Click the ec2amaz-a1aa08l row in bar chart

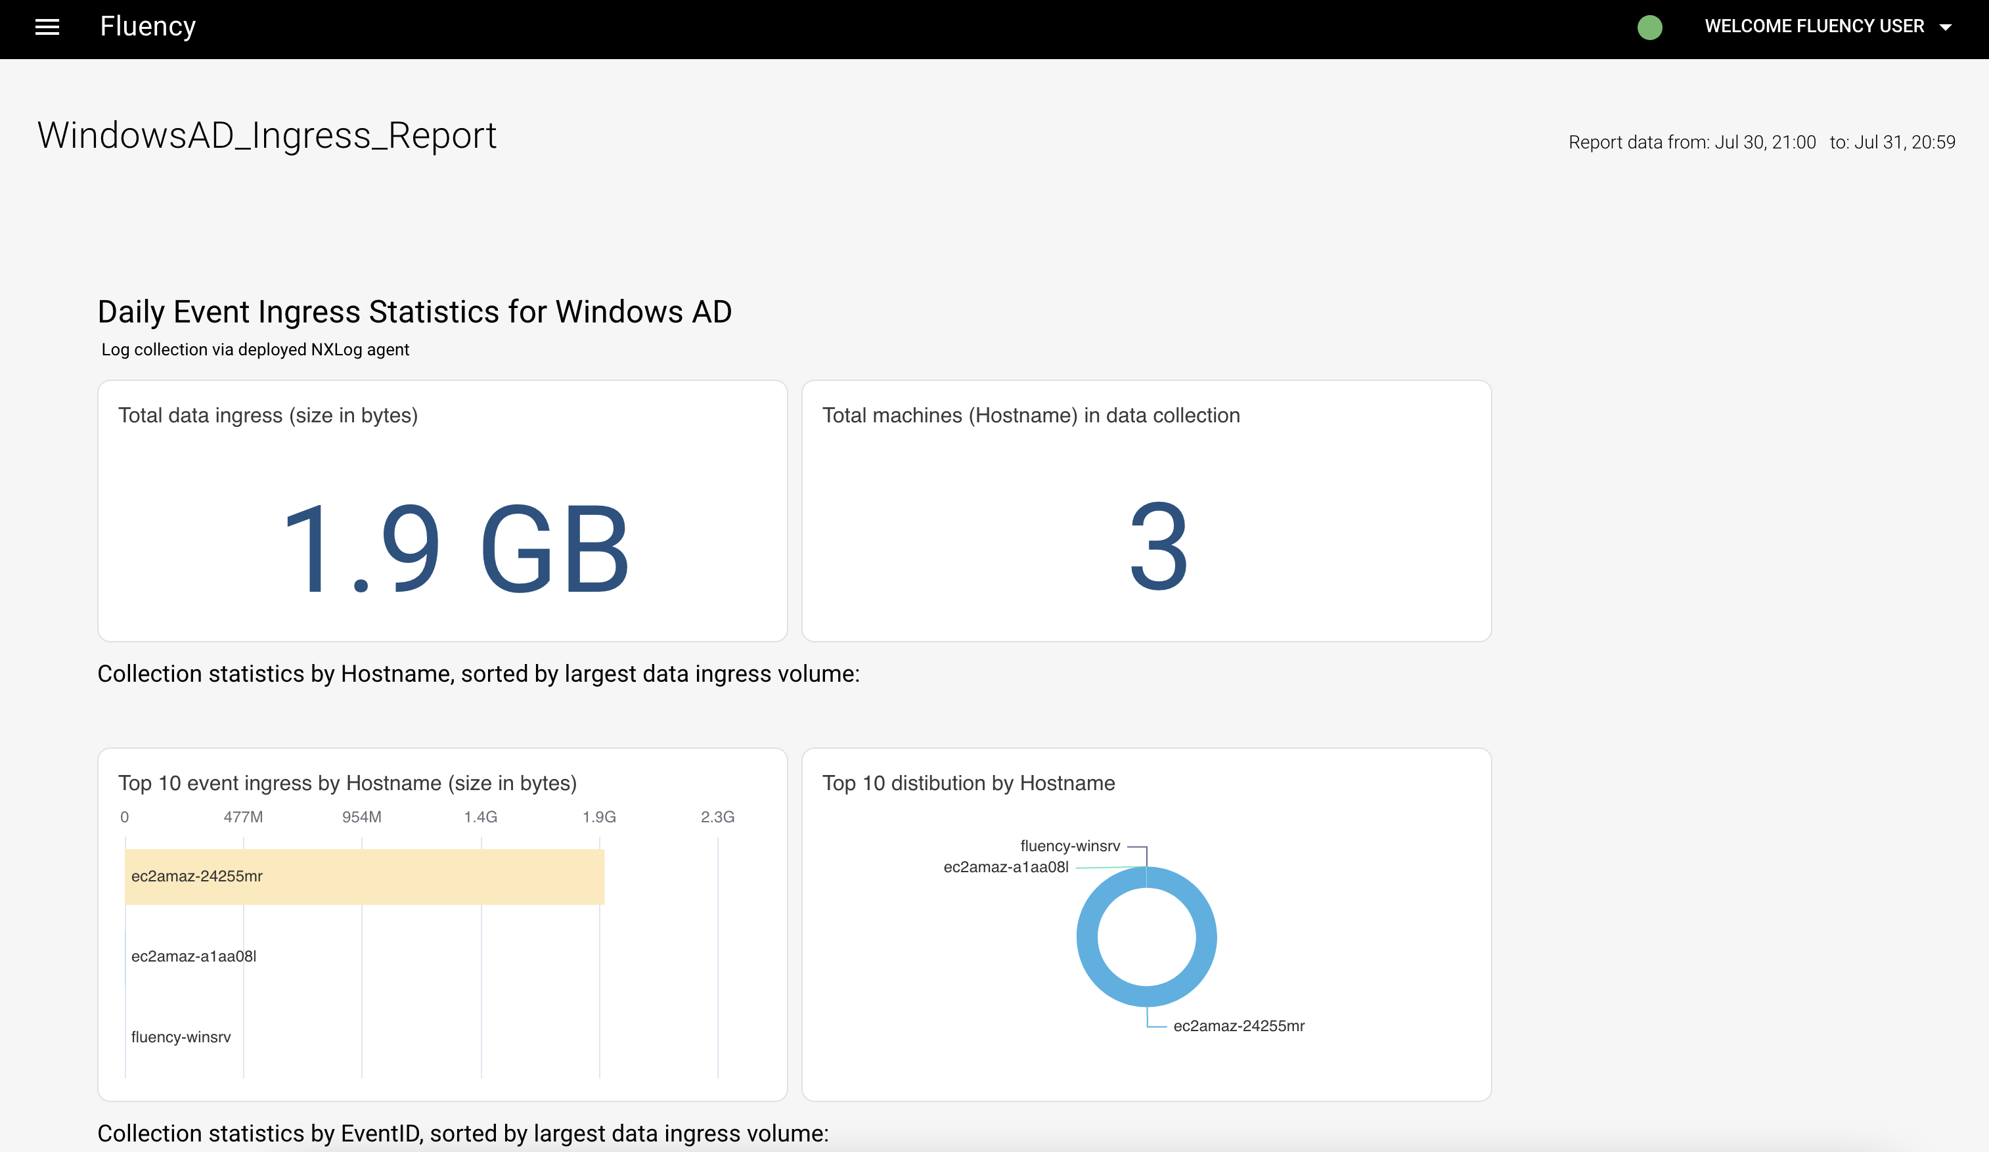193,956
